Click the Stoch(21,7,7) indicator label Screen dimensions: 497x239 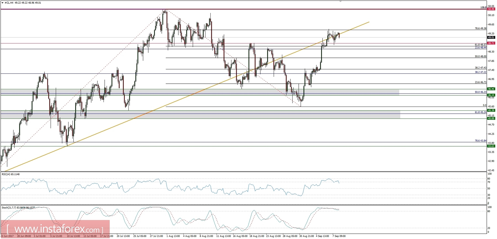coord(18,208)
